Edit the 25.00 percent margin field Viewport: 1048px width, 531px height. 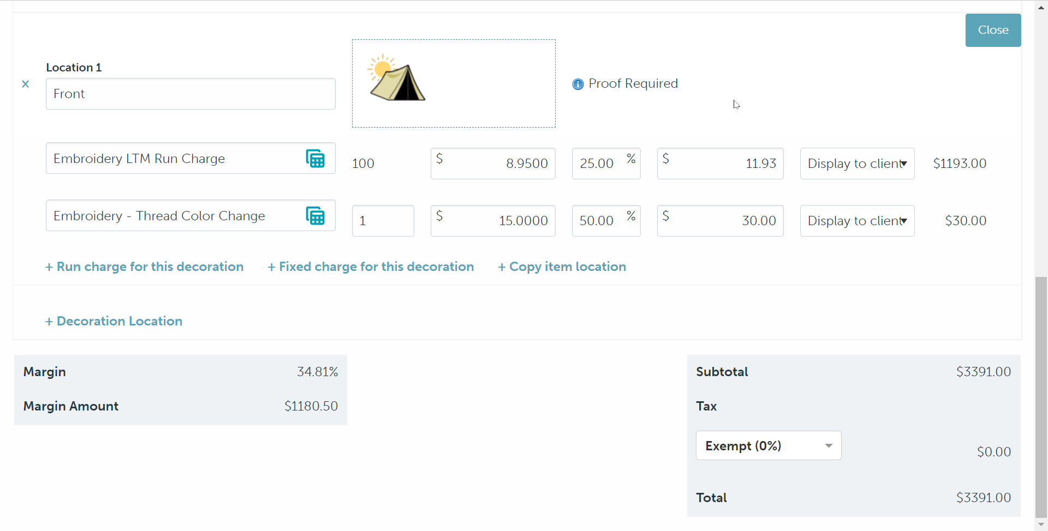click(598, 164)
